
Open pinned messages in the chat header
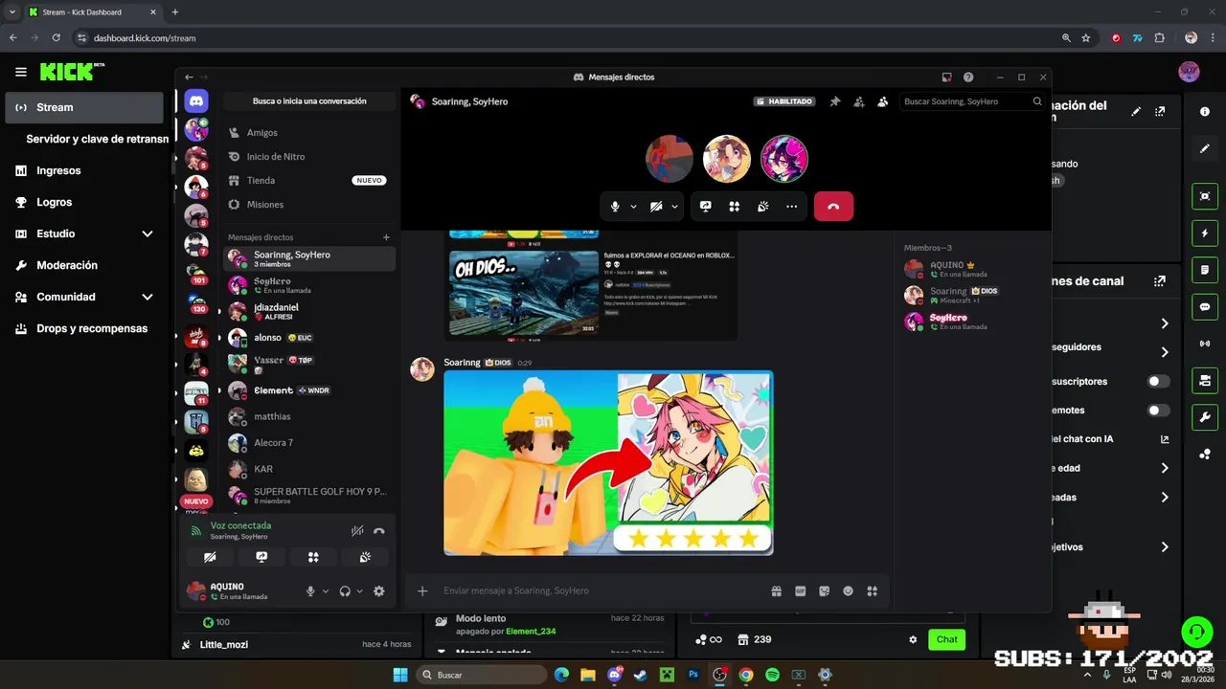coord(835,101)
